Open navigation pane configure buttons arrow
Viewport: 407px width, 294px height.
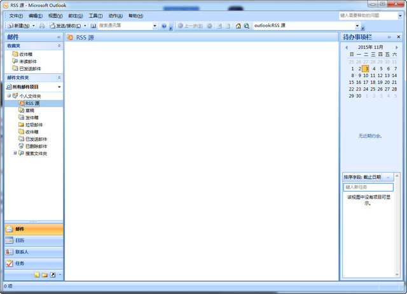click(x=60, y=274)
